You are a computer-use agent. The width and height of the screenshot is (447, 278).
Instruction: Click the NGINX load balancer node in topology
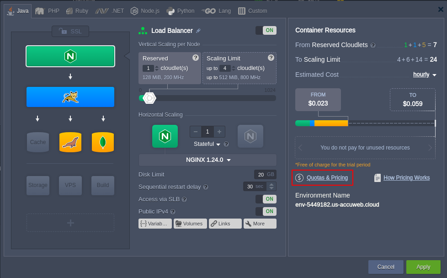pyautogui.click(x=70, y=56)
